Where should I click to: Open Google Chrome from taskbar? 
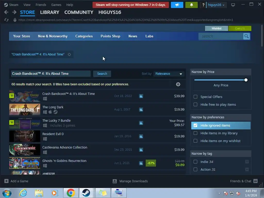point(71,193)
